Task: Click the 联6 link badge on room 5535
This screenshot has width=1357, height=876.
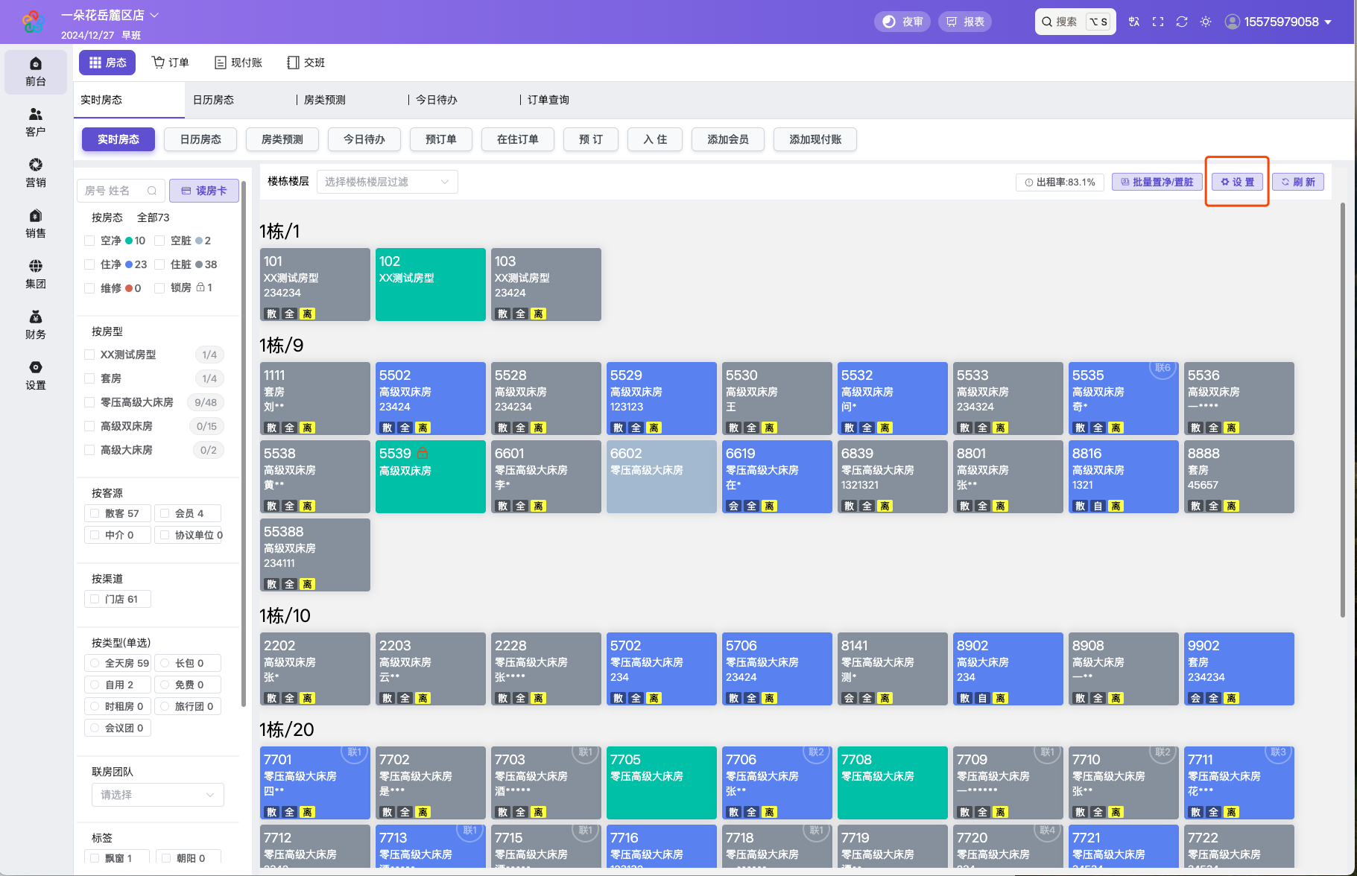Action: pos(1163,368)
